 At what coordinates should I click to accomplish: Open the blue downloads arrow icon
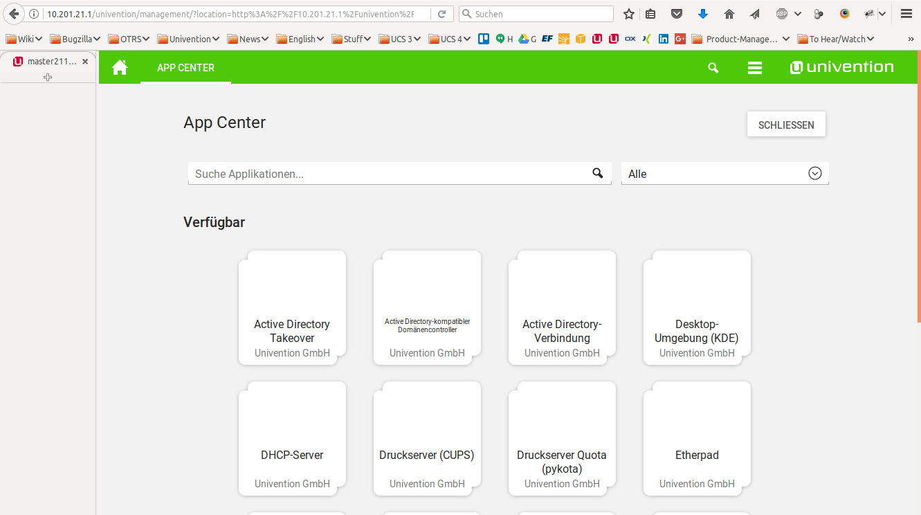click(703, 14)
